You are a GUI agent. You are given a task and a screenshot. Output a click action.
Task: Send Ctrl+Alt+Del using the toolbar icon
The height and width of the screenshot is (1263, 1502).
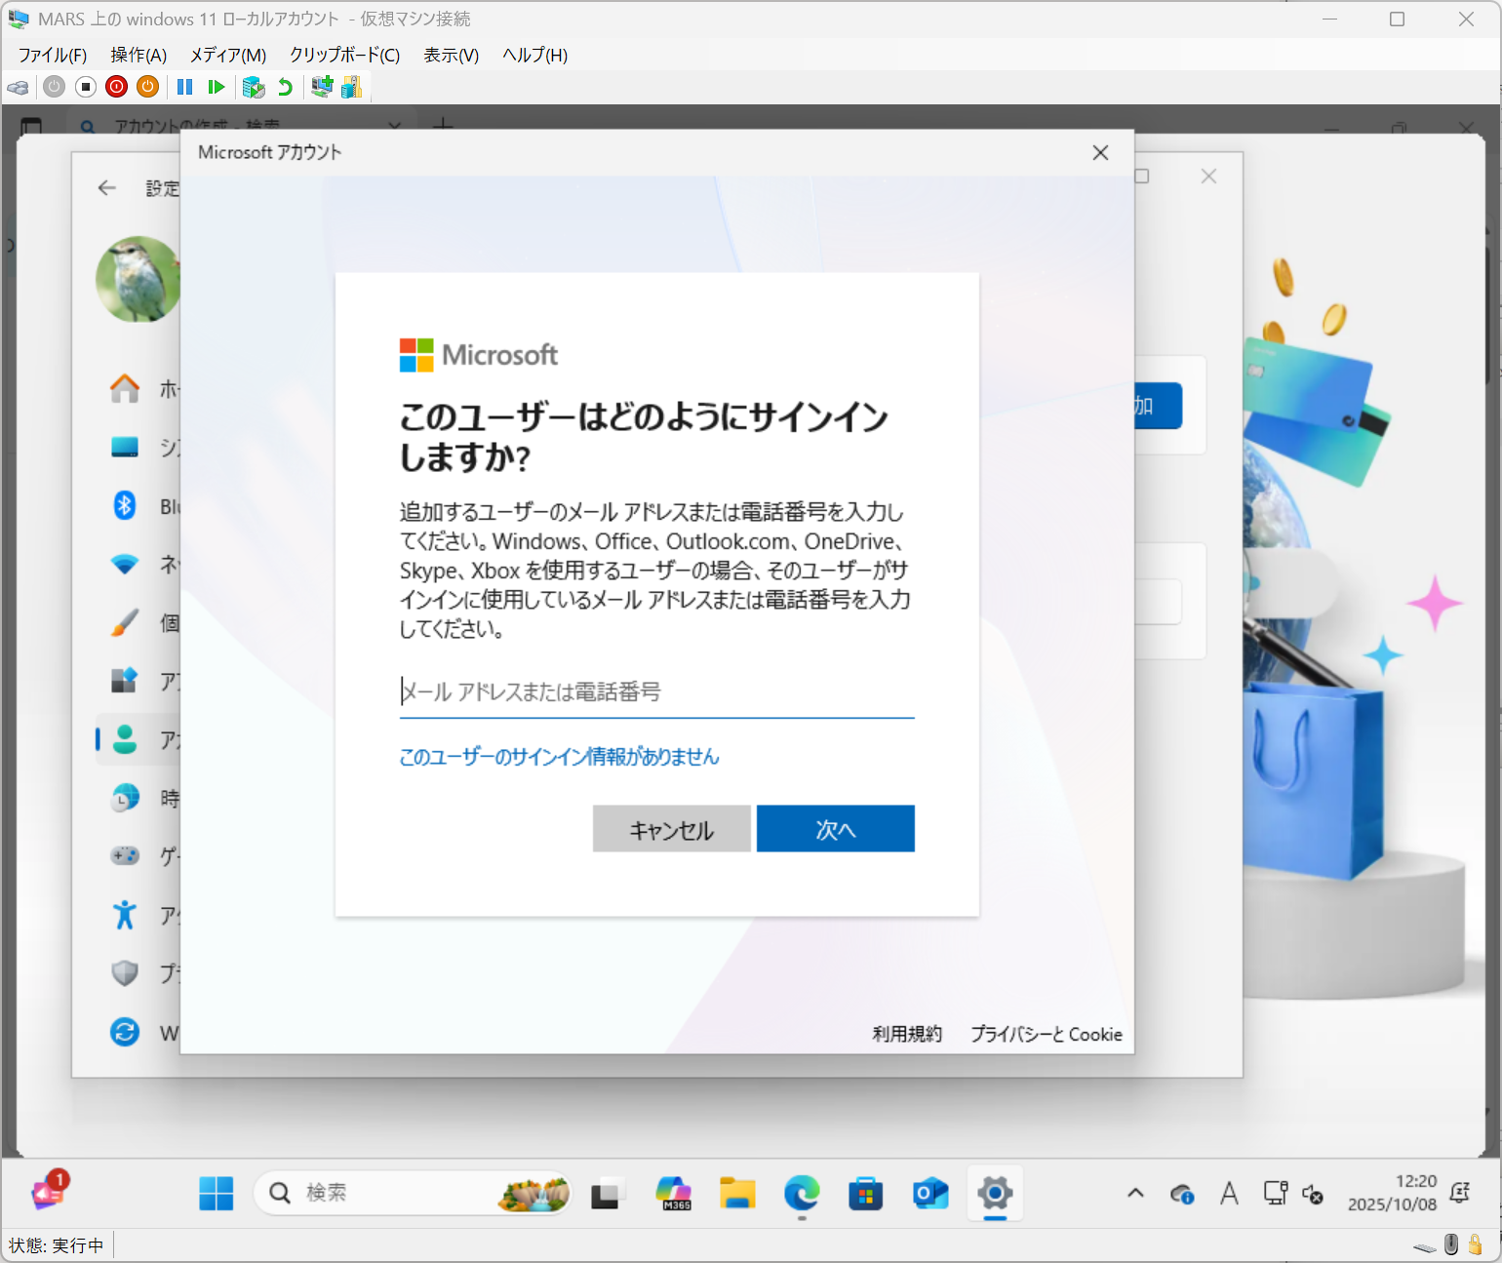[x=18, y=87]
